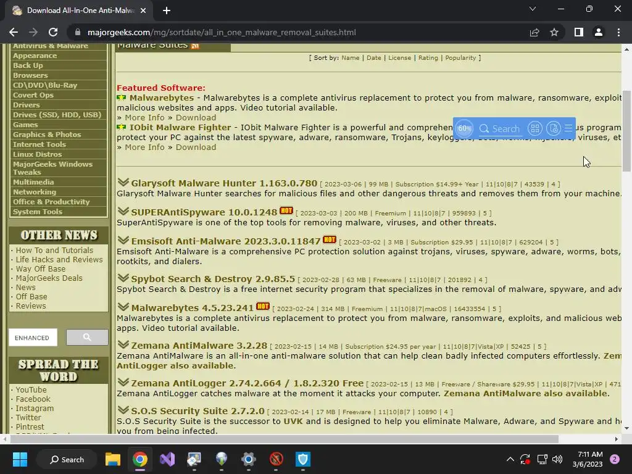The image size is (632, 474).
Task: Click the vertical page scrollbar thumb
Action: pos(626,131)
